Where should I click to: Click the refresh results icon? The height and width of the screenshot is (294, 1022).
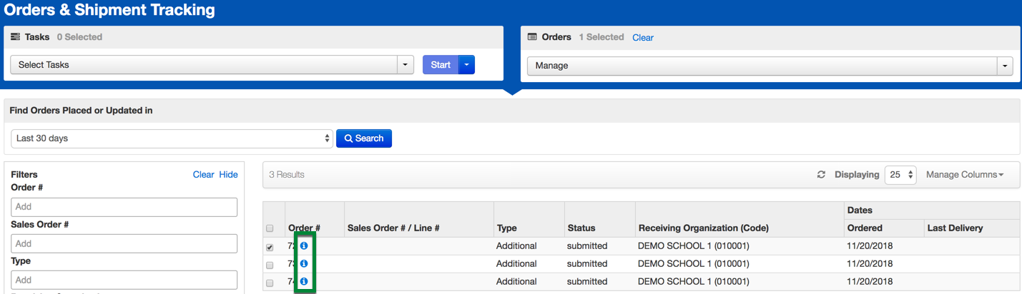[821, 175]
